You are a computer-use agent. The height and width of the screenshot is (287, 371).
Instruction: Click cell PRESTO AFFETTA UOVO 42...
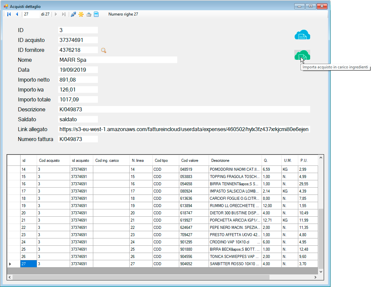pos(235,235)
